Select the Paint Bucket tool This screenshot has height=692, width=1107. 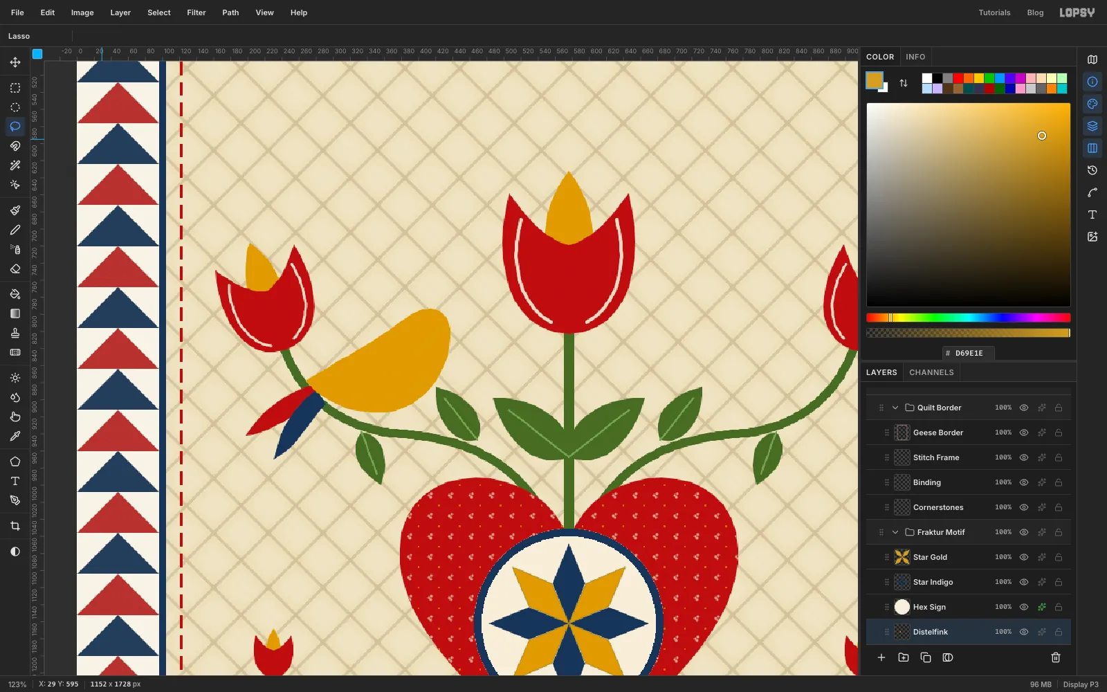15,294
